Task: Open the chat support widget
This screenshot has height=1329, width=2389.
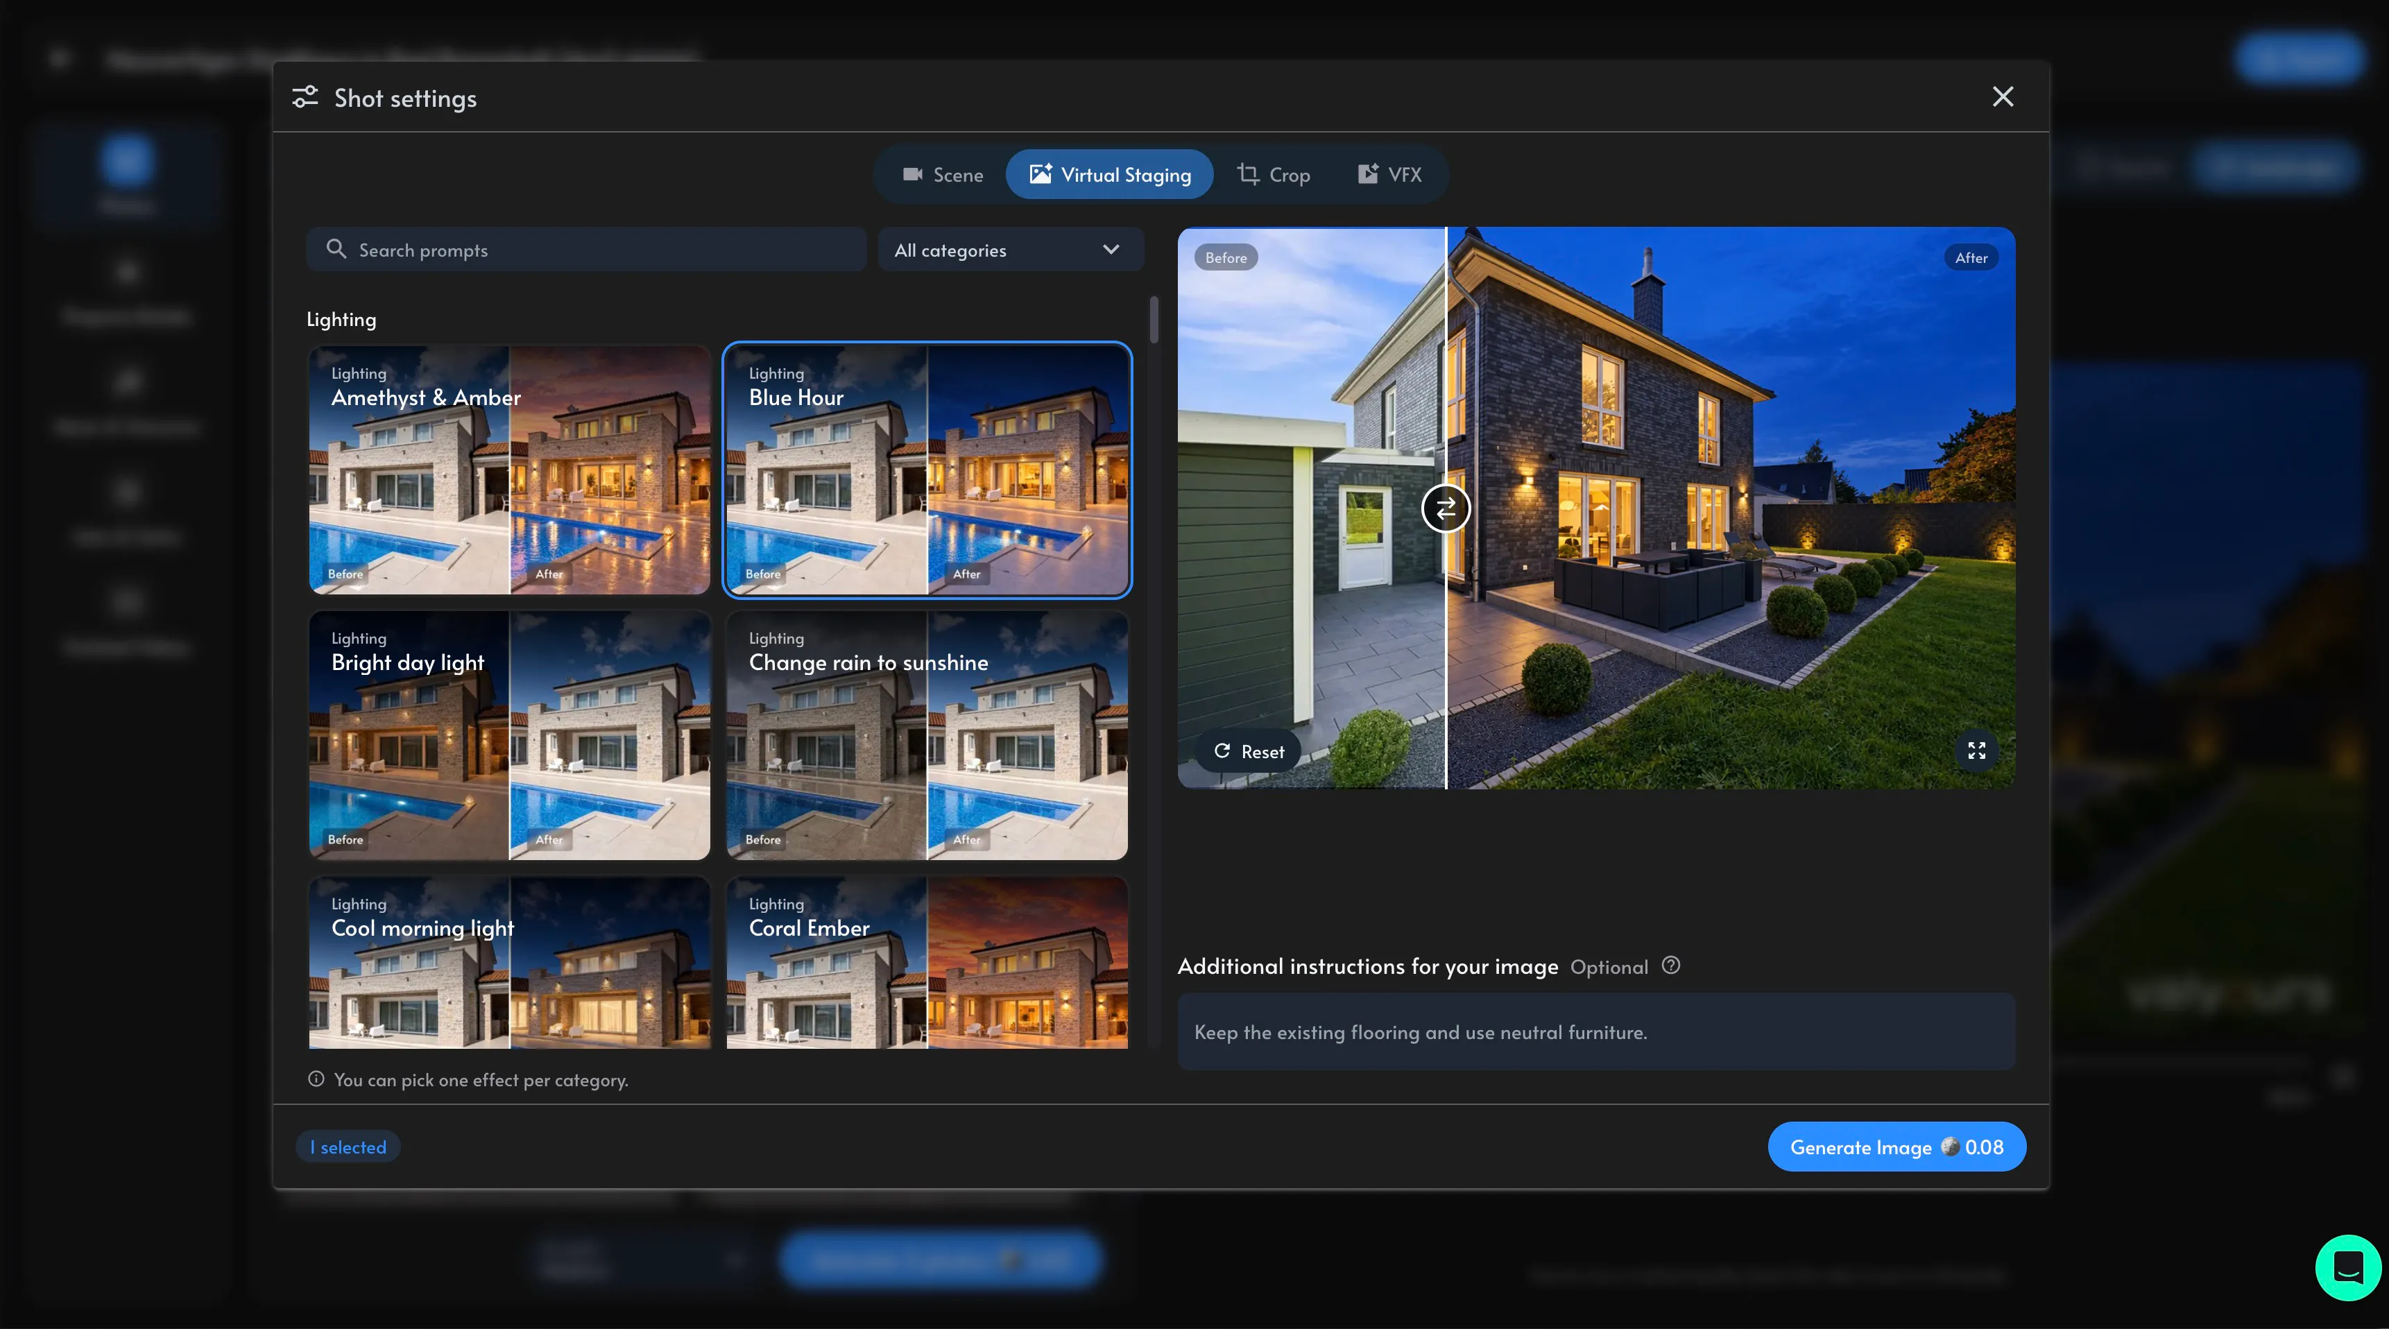Action: (2347, 1267)
